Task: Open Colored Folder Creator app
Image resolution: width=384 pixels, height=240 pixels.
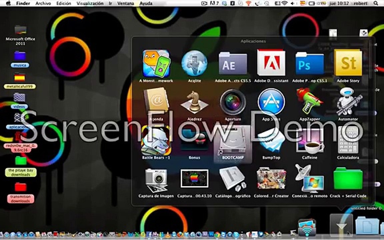Action: 271,179
